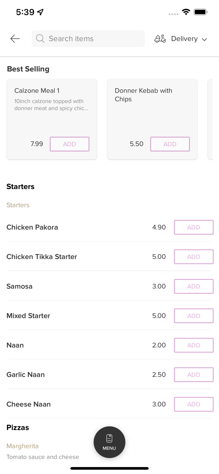Expand the Delivery dropdown chevron

coord(204,39)
